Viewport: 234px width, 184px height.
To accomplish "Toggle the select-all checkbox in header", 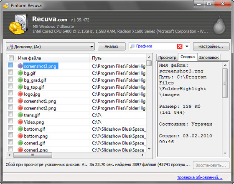I will pos(11,58).
